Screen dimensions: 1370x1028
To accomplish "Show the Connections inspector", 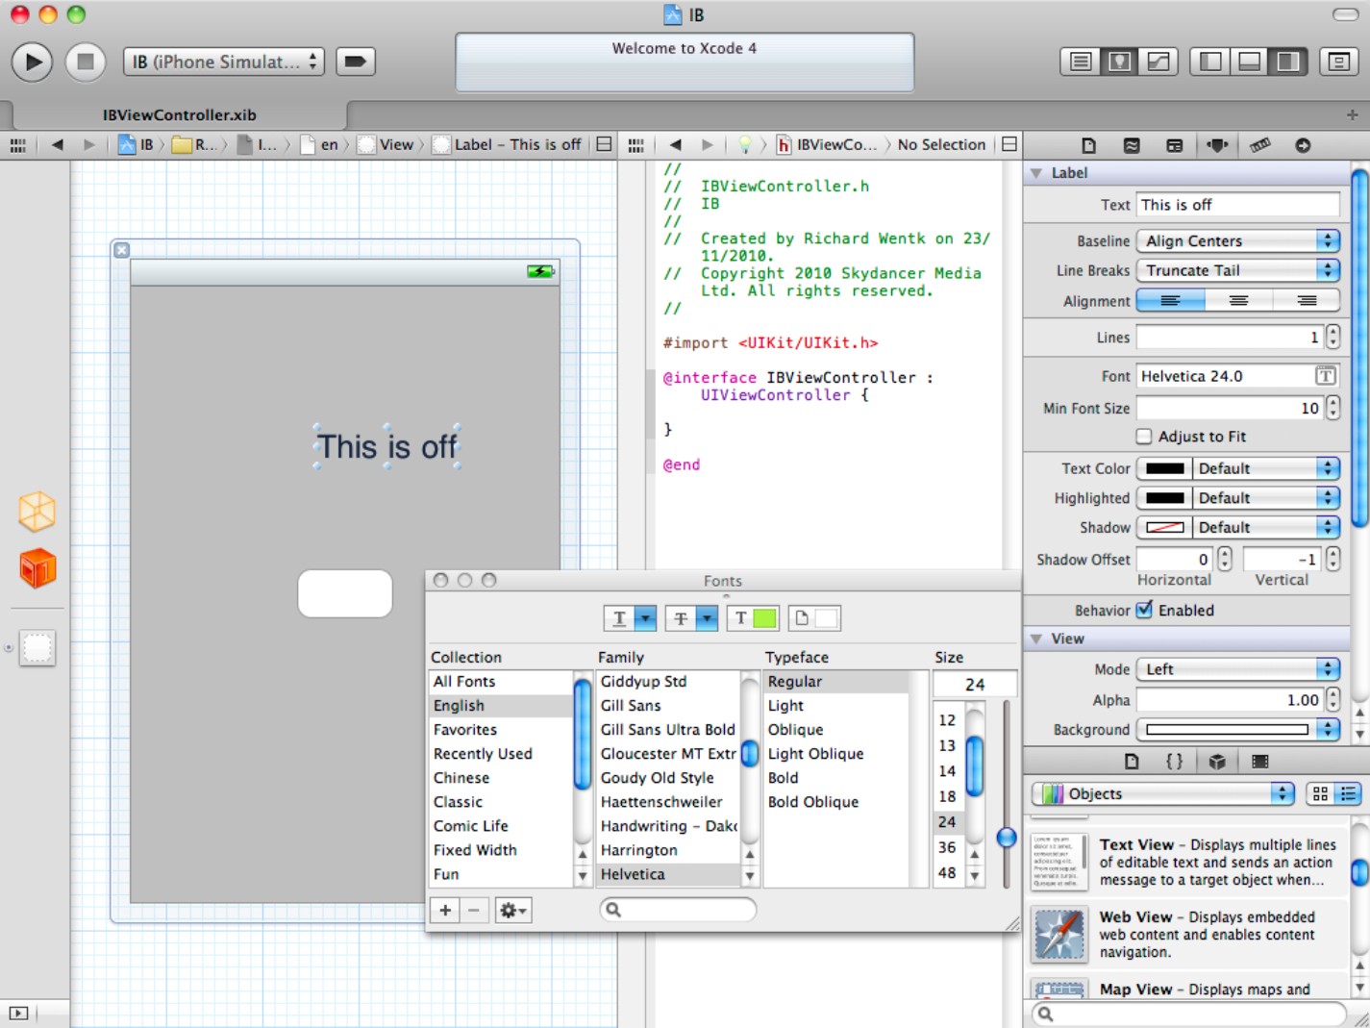I will pos(1303,145).
